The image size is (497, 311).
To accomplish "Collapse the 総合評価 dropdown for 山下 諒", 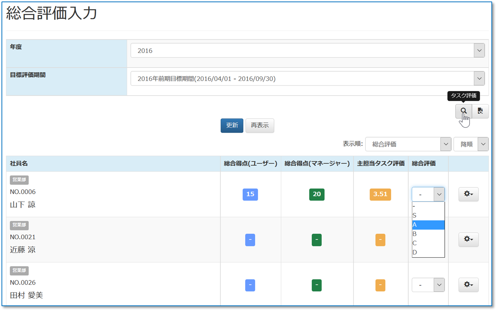I will (x=428, y=194).
